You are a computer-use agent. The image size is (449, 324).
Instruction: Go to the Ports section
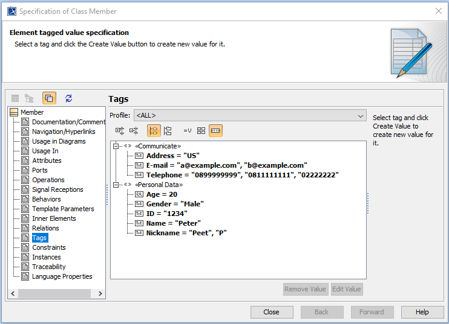click(x=40, y=170)
